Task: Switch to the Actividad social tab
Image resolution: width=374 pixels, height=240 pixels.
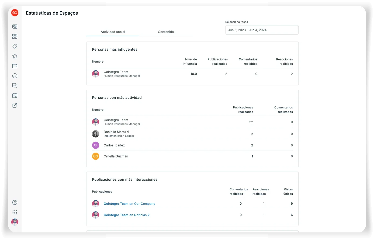Action: [113, 32]
